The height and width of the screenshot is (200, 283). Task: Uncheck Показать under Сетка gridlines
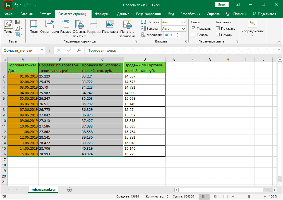click(x=194, y=28)
